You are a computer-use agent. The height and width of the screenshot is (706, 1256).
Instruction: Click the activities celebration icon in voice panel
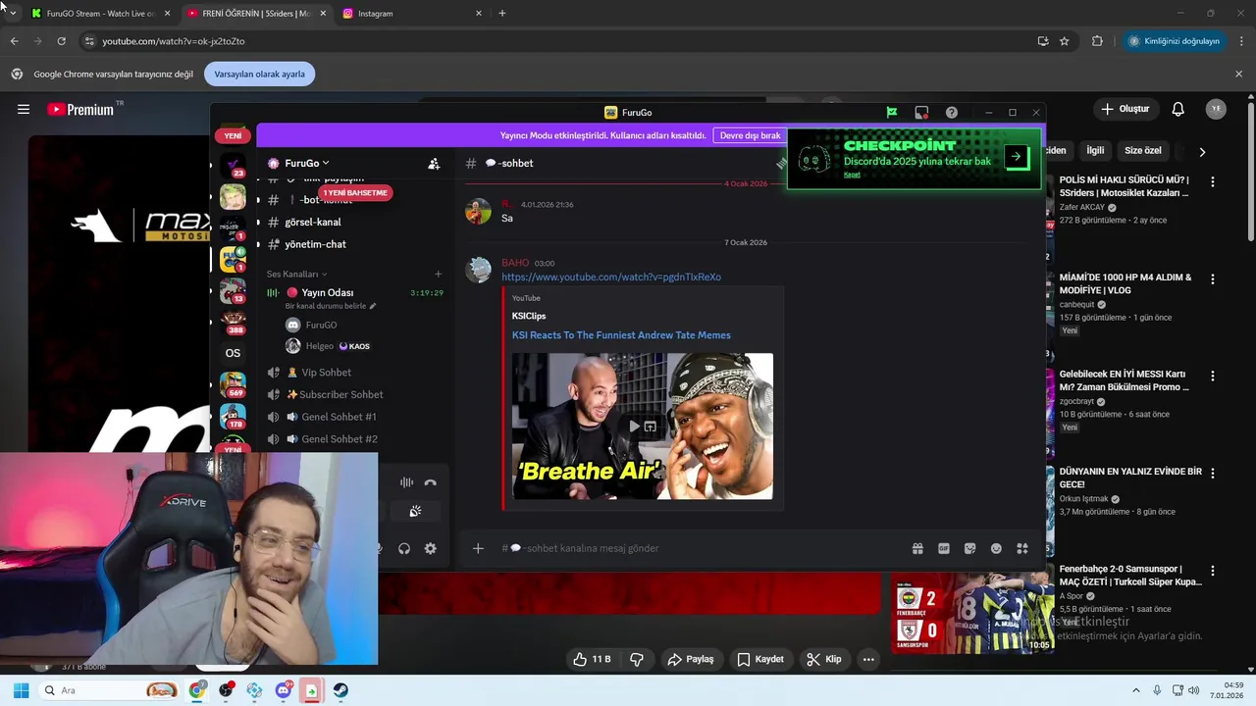[x=415, y=512]
